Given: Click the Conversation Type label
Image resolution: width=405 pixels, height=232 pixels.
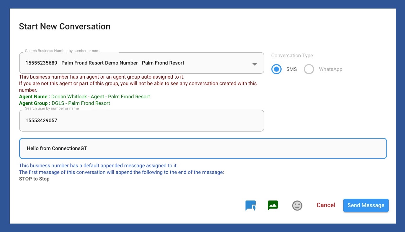Looking at the screenshot, I should 292,56.
